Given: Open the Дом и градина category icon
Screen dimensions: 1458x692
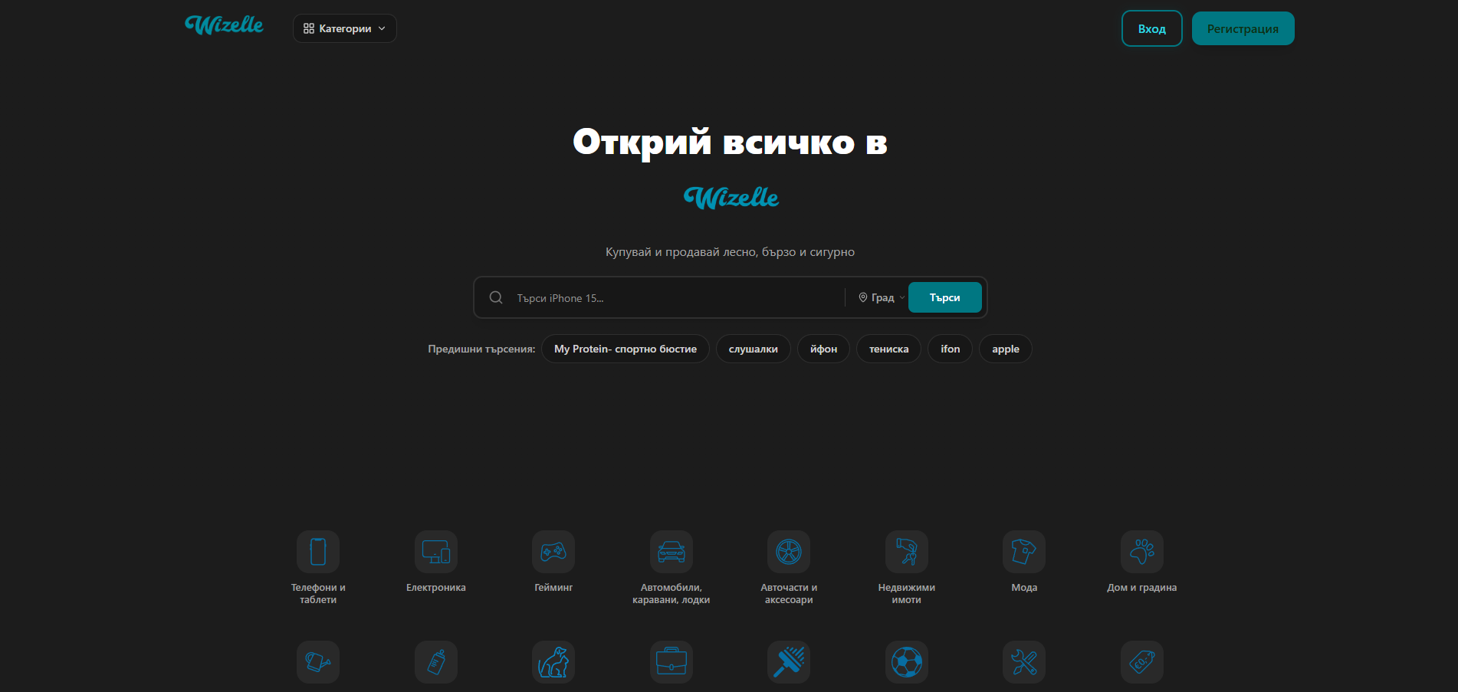Looking at the screenshot, I should pyautogui.click(x=1142, y=552).
